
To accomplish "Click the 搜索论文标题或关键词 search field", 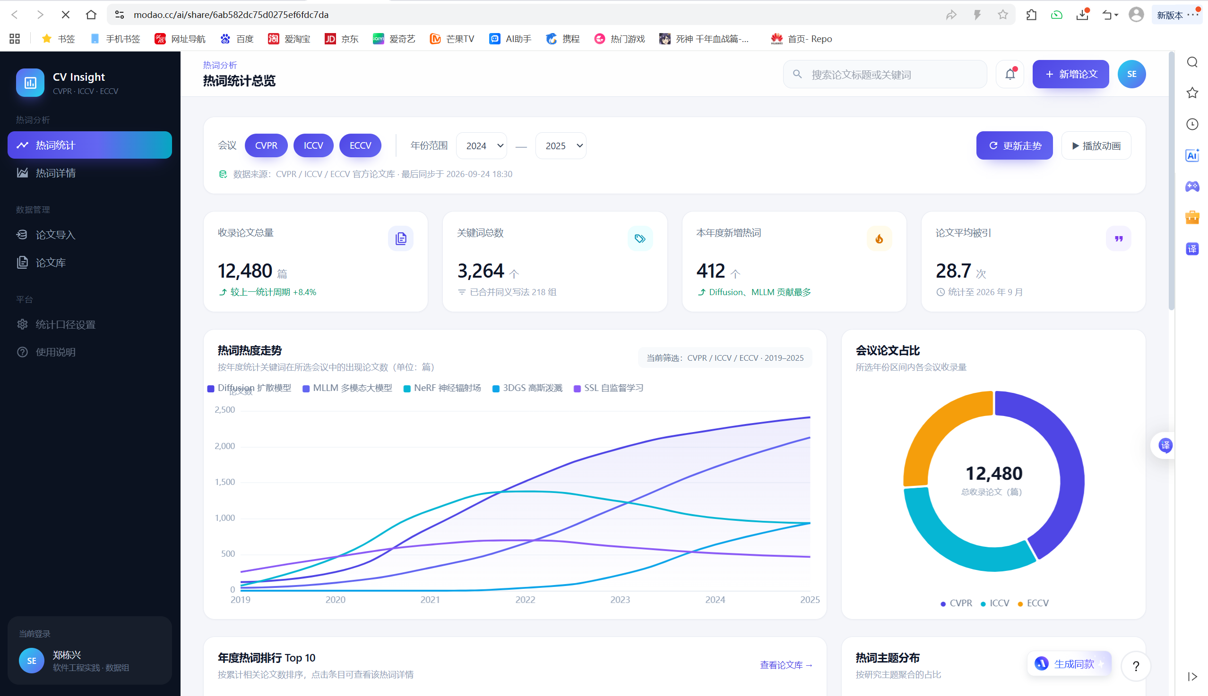I will 885,74.
